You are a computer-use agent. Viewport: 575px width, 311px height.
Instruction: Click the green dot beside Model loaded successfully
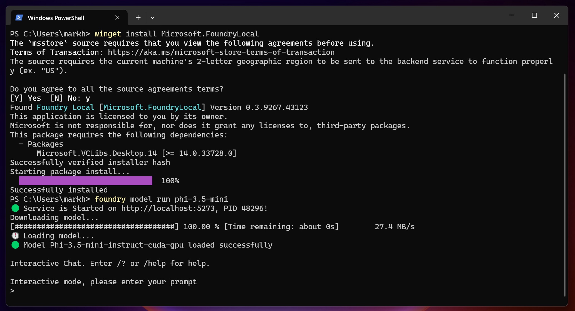coord(15,245)
